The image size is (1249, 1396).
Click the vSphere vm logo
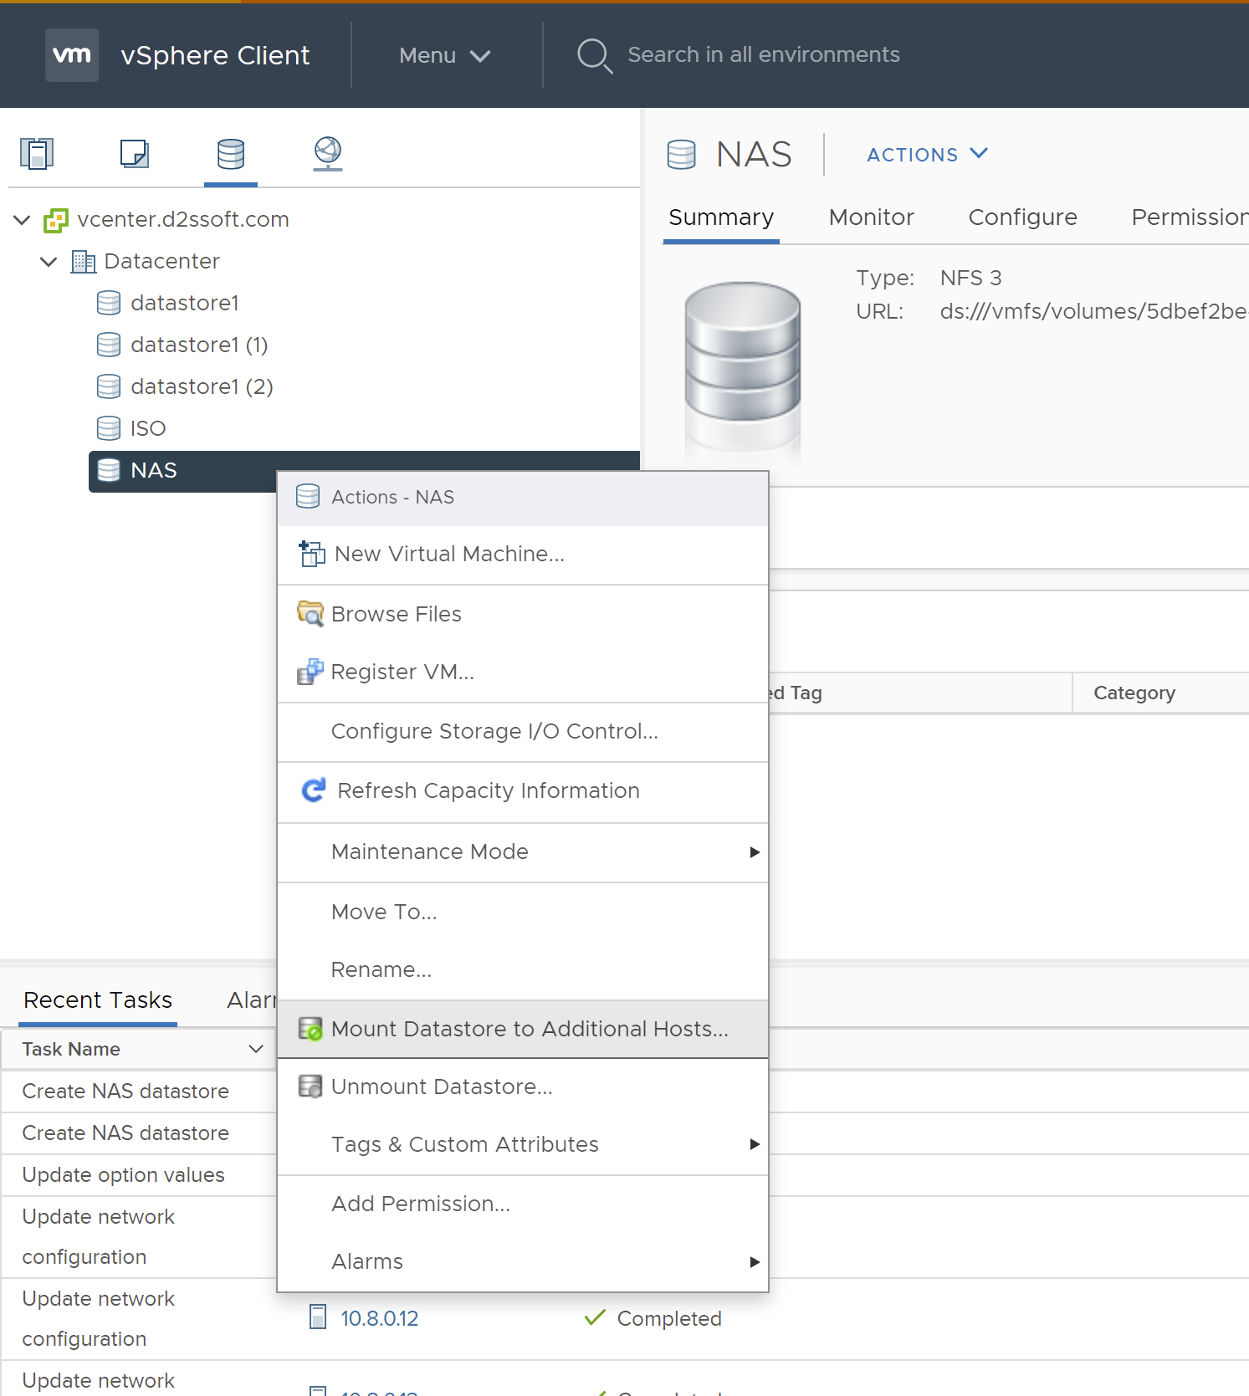[72, 55]
